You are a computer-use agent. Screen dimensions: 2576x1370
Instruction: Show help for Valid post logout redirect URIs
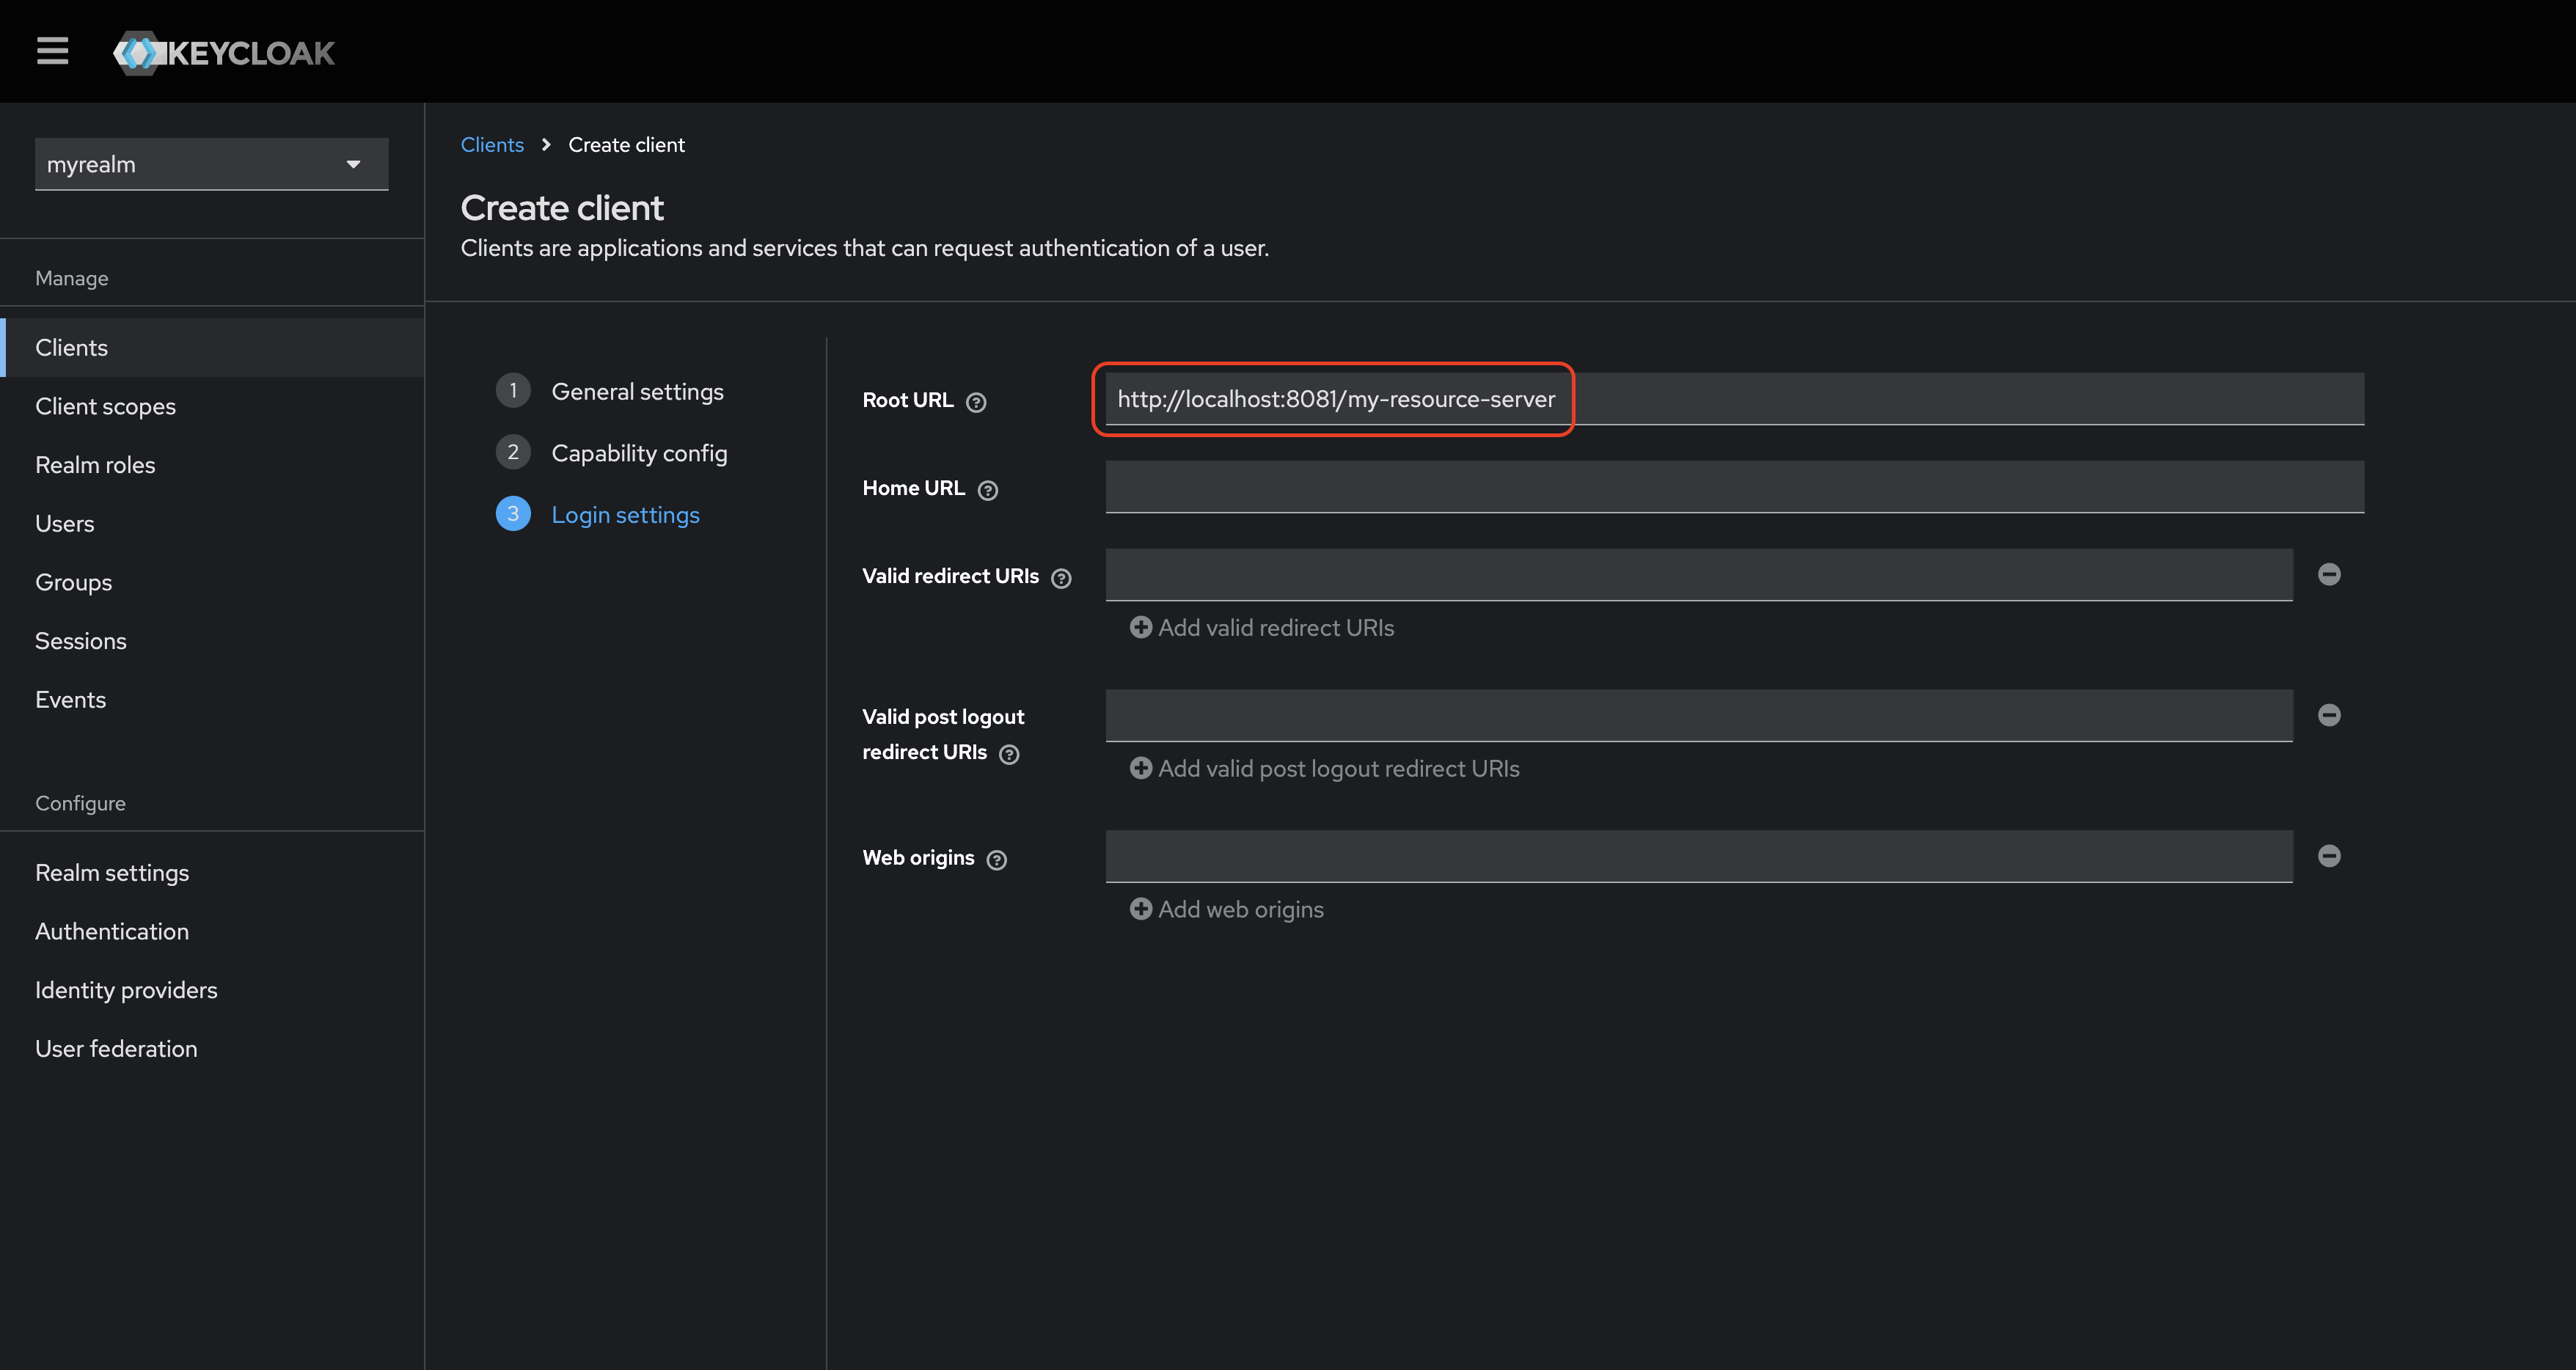pyautogui.click(x=1009, y=754)
